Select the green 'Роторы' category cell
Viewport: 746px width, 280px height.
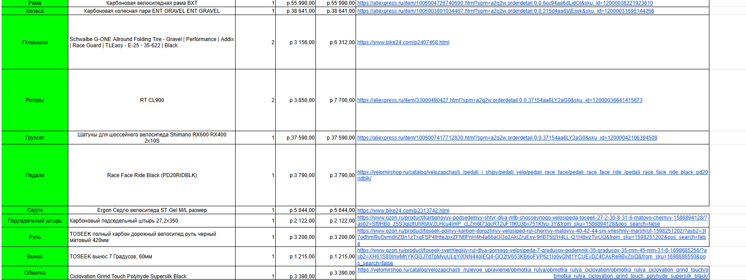tap(35, 100)
